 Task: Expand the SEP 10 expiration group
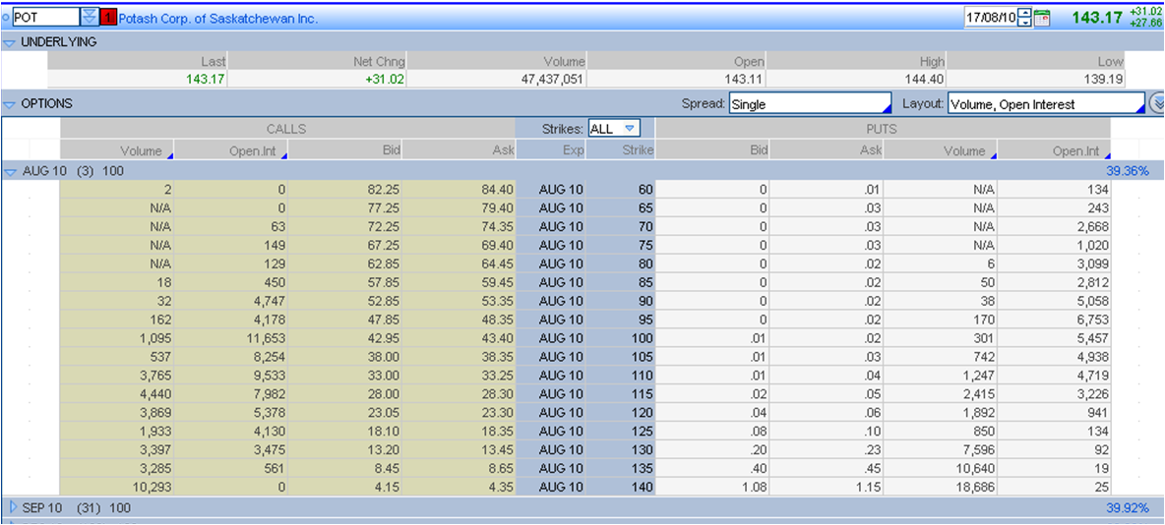tap(12, 507)
